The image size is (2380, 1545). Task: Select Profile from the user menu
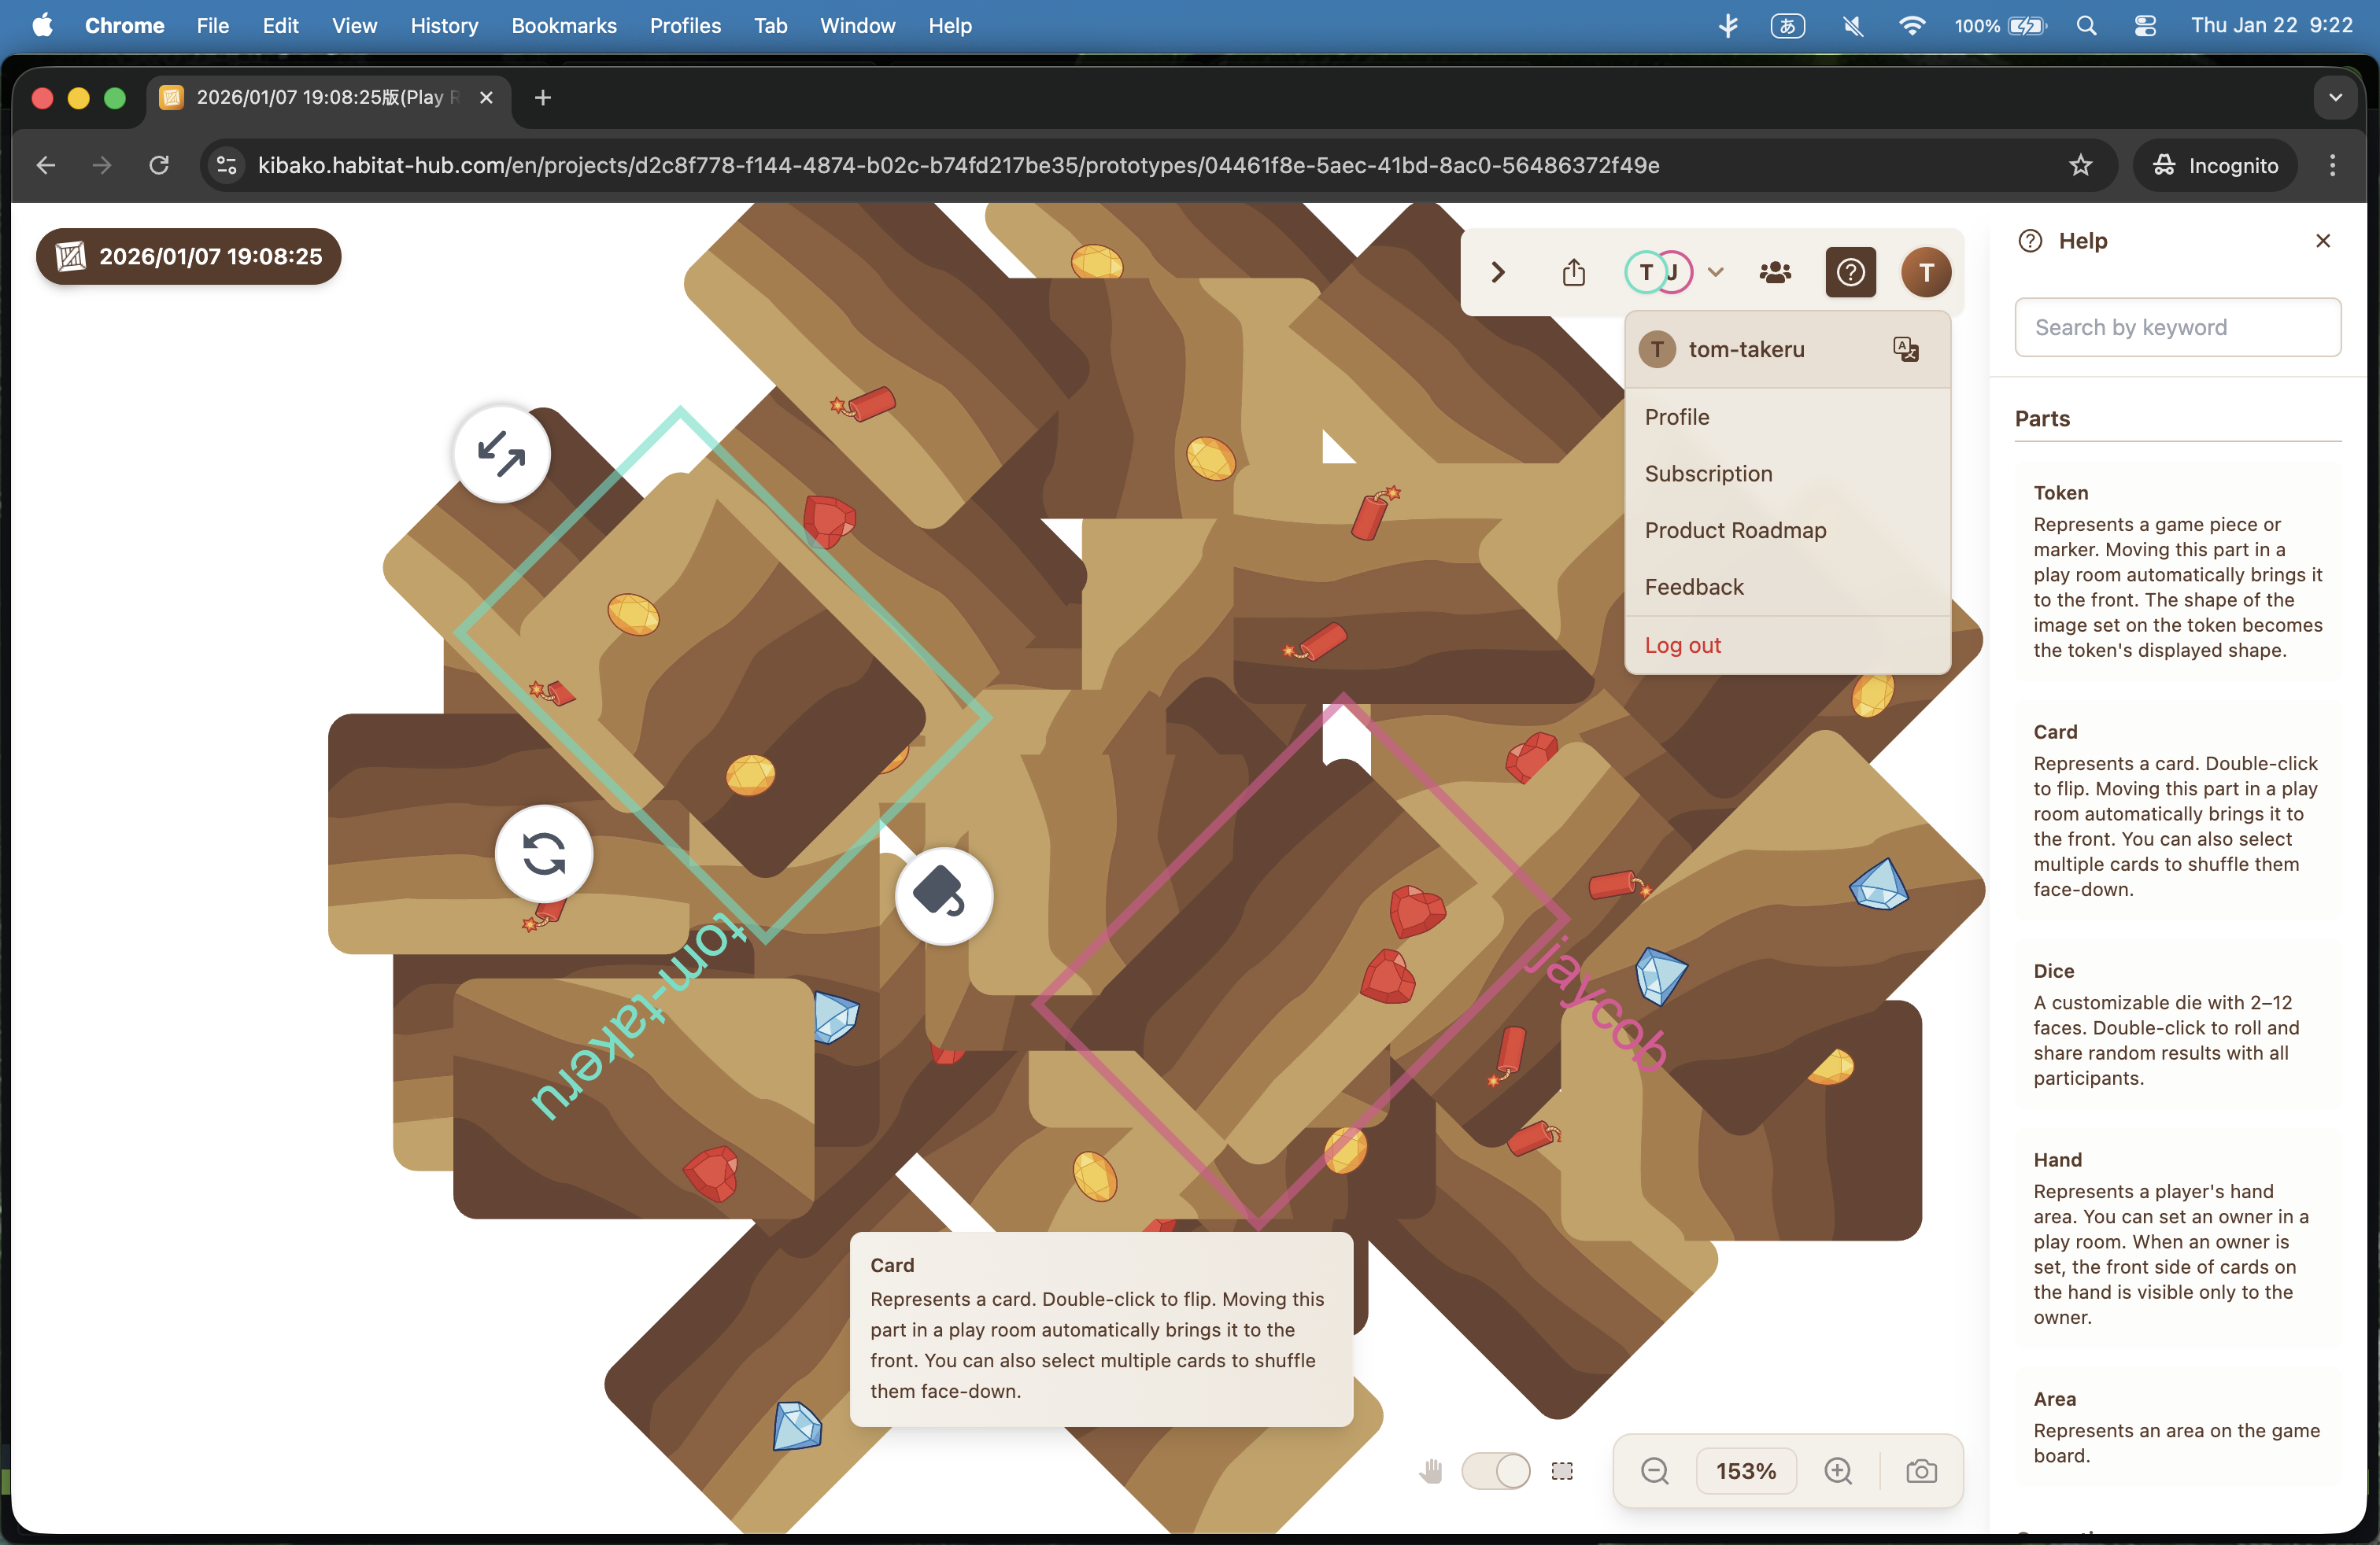1677,417
